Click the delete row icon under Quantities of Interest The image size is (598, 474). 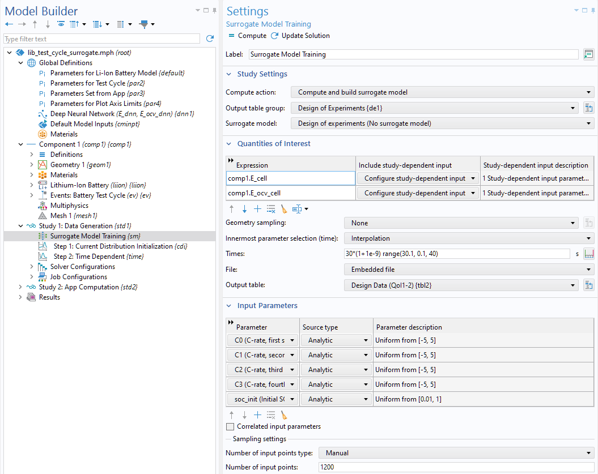click(271, 209)
